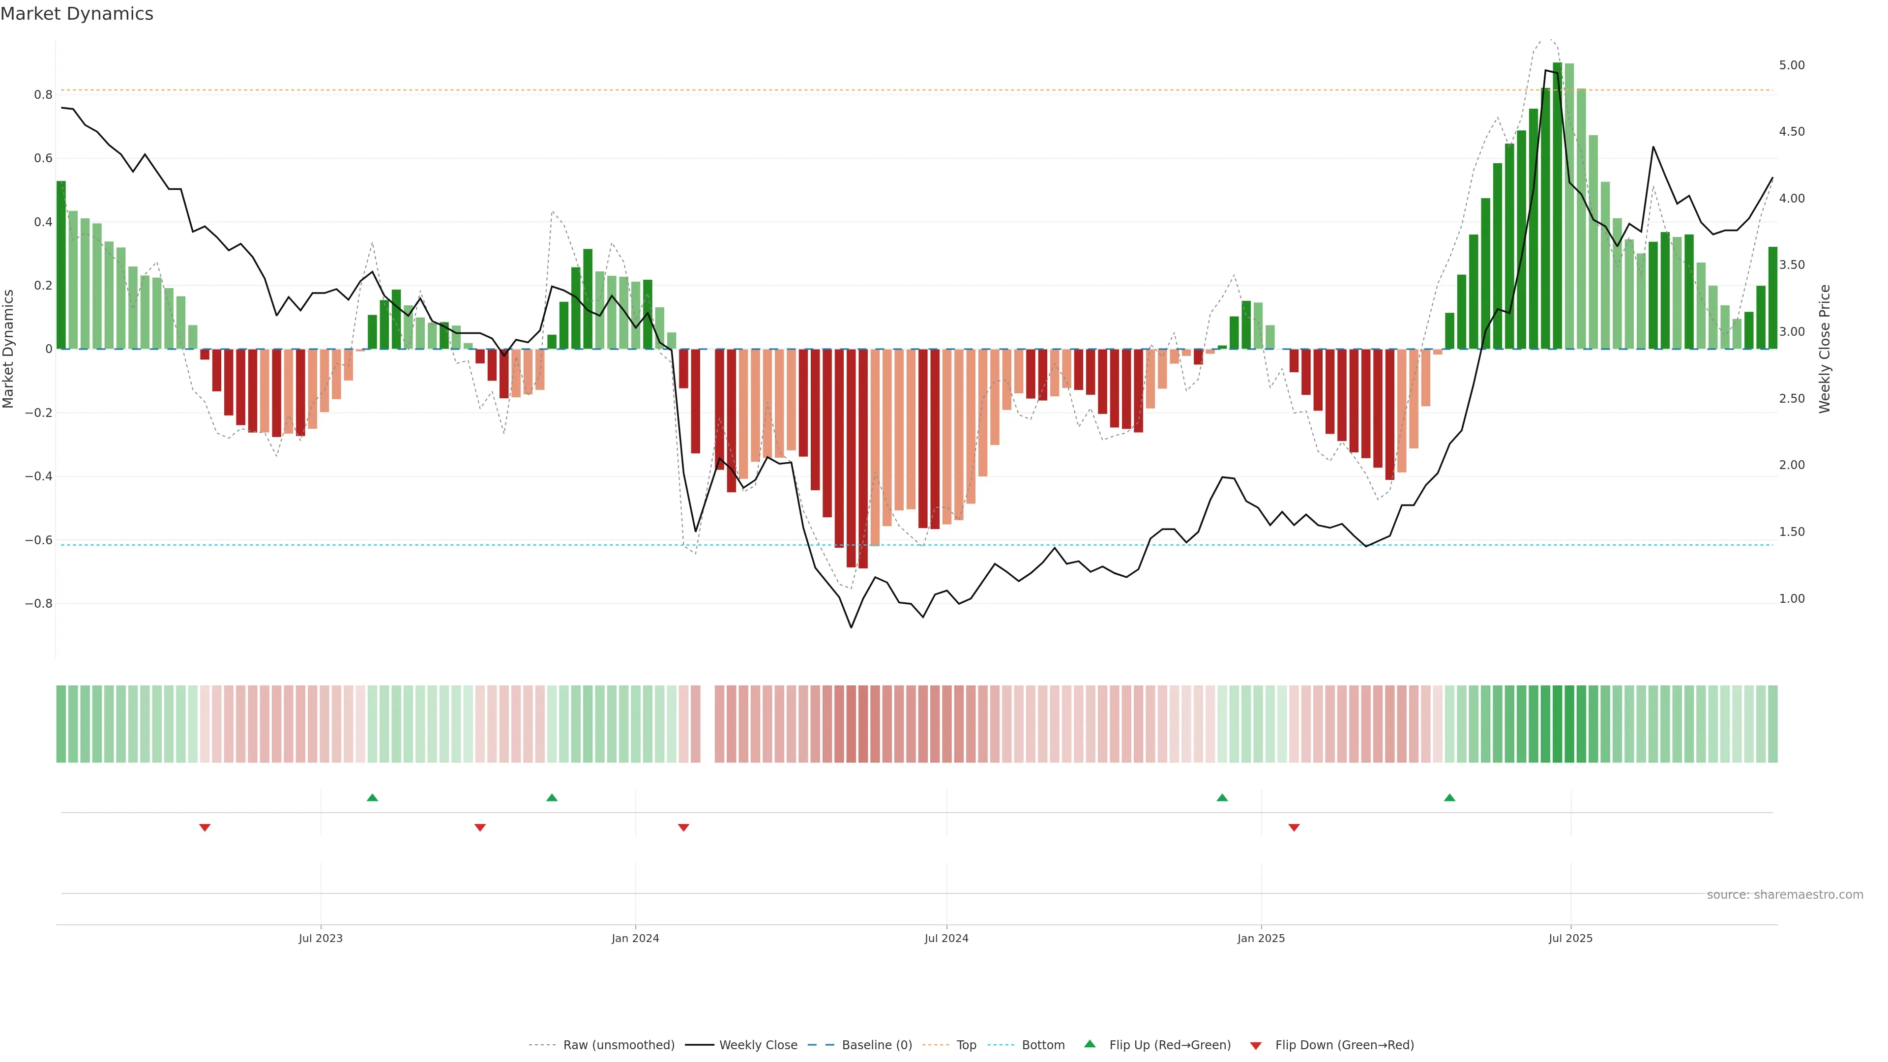Toggle the Top legend entry
1888x1062 pixels.
pyautogui.click(x=966, y=1044)
